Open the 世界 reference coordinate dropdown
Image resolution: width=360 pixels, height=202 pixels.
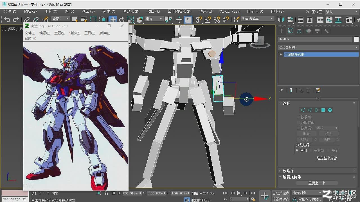(154, 19)
